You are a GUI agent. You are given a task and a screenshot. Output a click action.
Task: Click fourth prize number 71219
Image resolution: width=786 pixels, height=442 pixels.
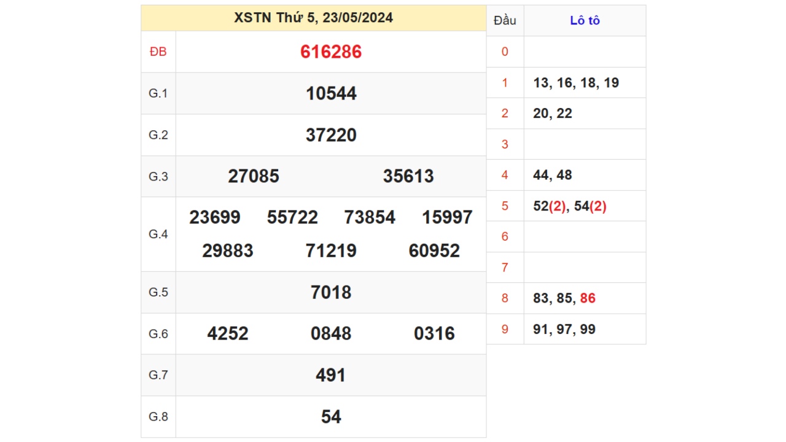331,250
